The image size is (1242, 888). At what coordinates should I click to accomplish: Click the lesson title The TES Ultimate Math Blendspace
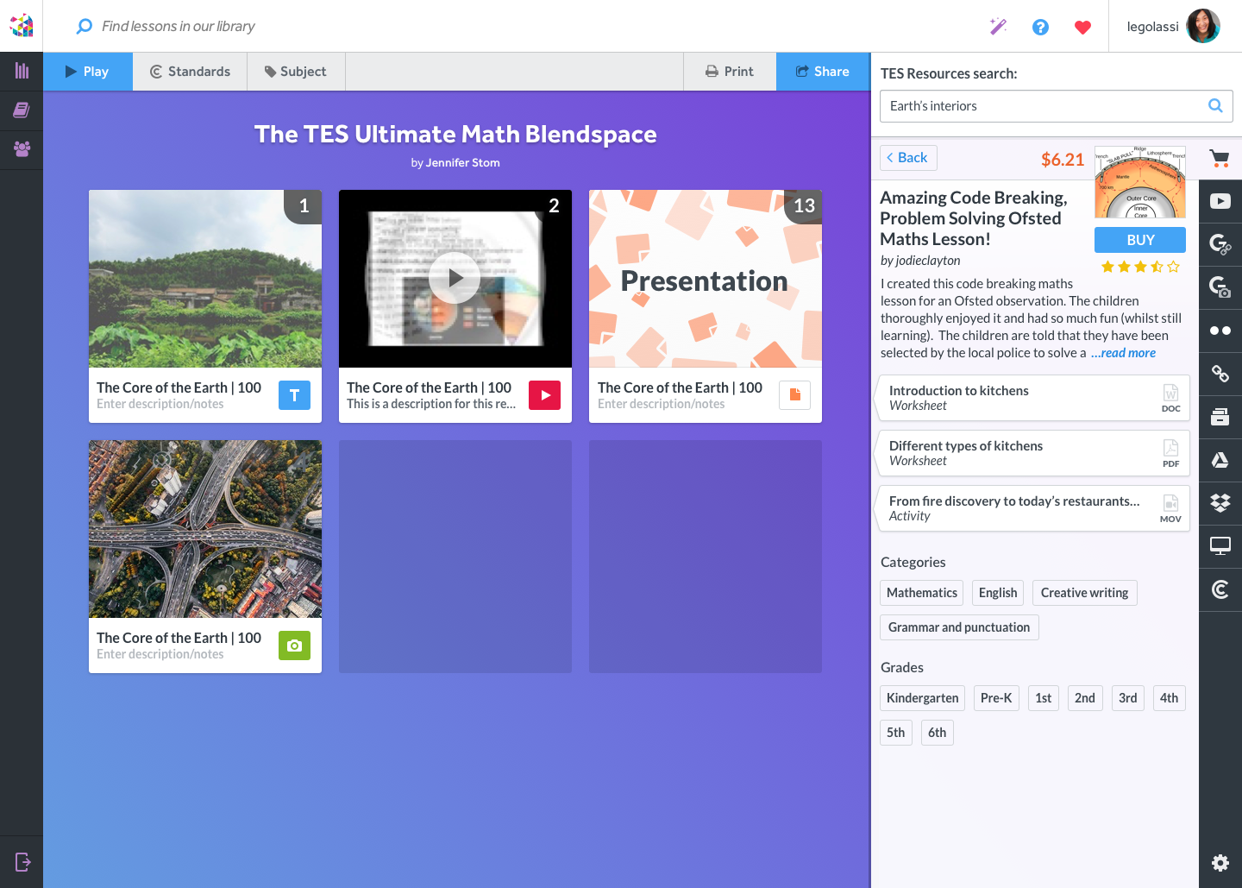455,135
